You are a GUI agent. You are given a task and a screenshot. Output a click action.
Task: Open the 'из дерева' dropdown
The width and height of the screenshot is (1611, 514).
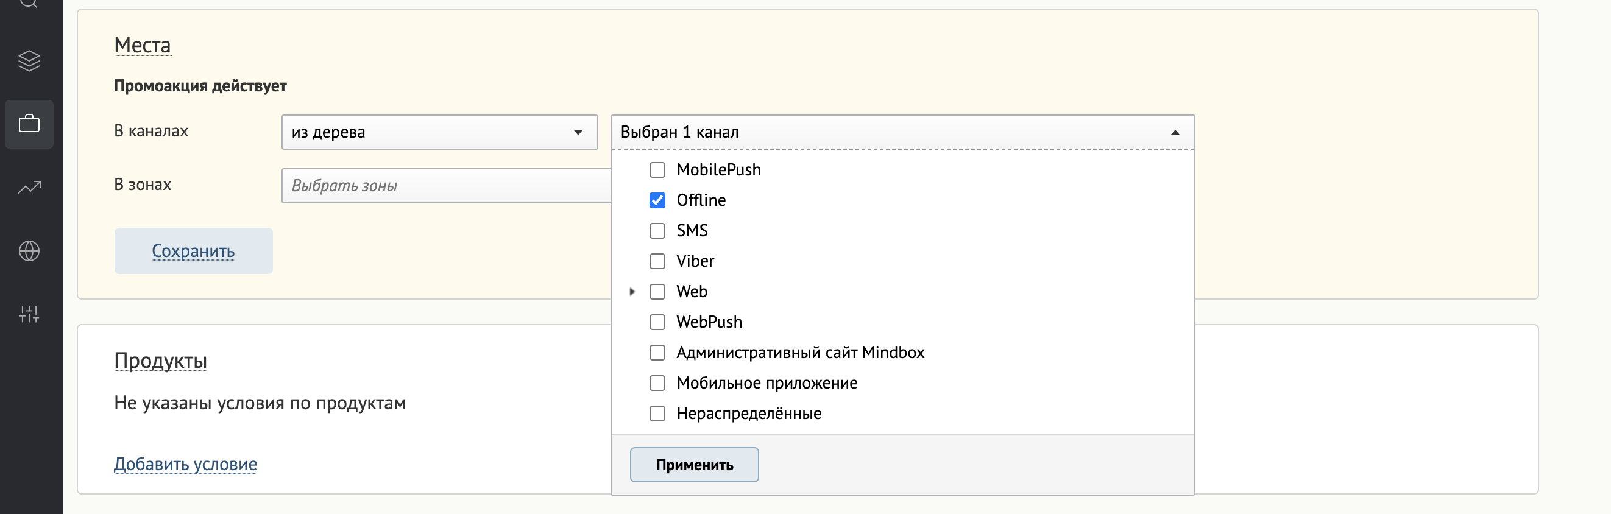click(440, 132)
